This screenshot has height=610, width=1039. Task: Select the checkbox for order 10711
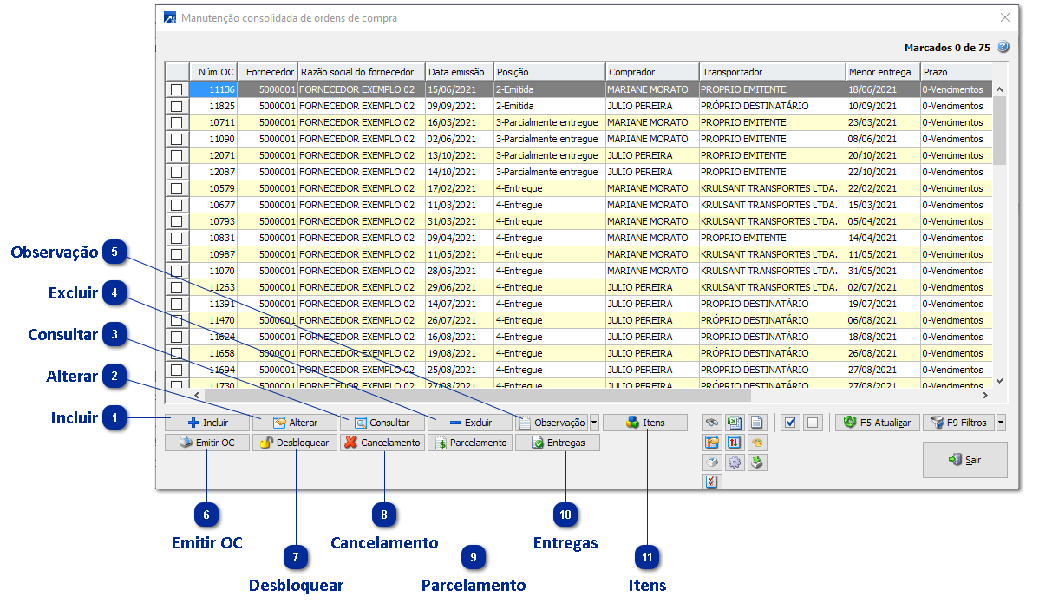(x=177, y=122)
